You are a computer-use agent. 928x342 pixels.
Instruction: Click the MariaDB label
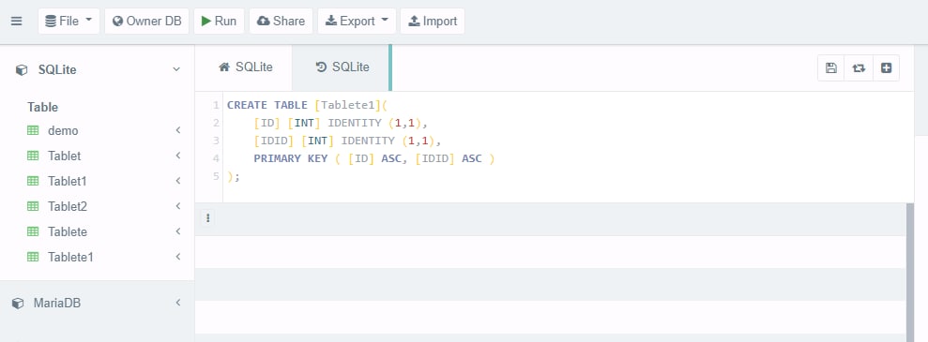(57, 304)
